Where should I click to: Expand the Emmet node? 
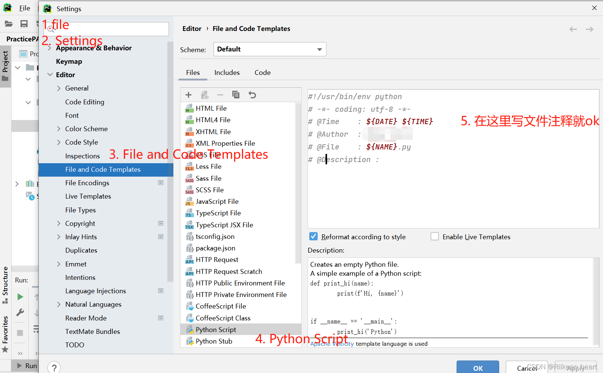(x=59, y=264)
